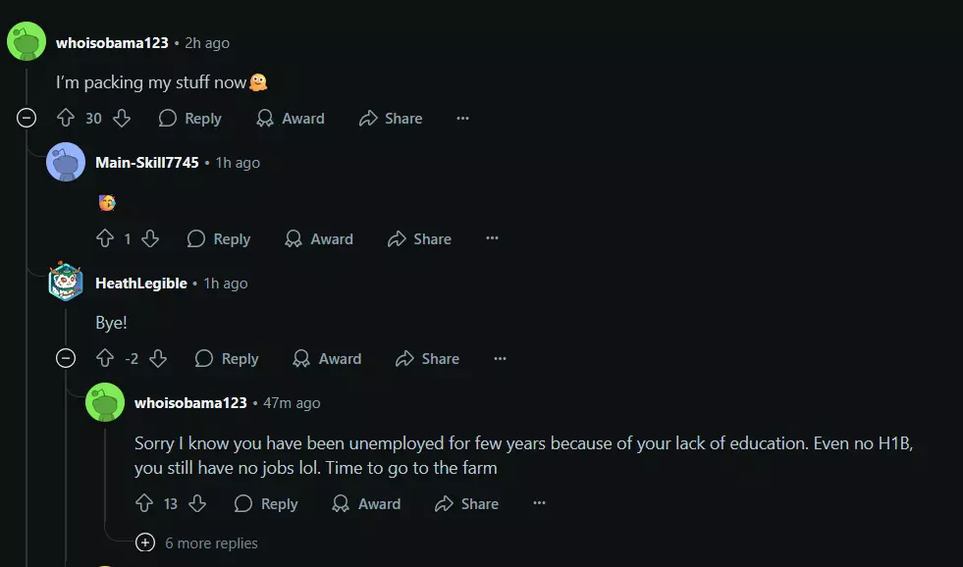Upvote the "I'm packing my stuff now" comment
Viewport: 963px width, 567px height.
[66, 119]
